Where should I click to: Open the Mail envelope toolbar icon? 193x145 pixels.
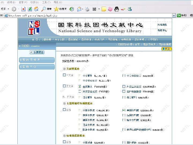79,9
